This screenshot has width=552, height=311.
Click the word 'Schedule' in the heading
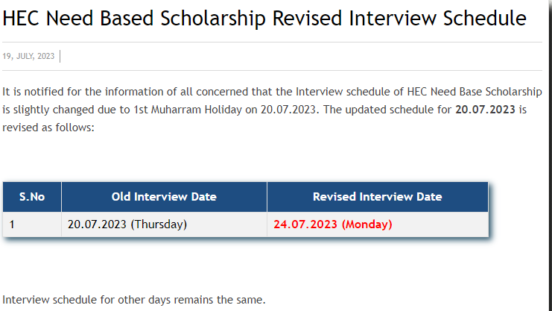pyautogui.click(x=485, y=19)
